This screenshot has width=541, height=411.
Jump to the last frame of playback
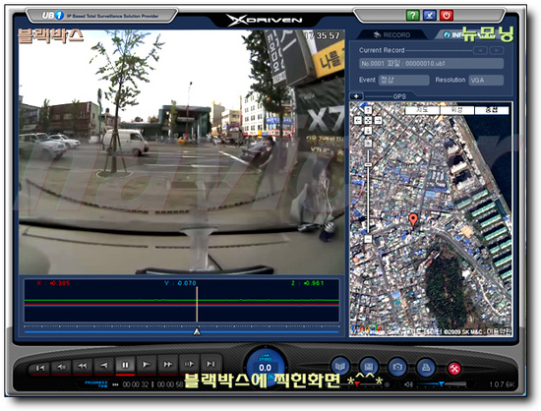(210, 364)
